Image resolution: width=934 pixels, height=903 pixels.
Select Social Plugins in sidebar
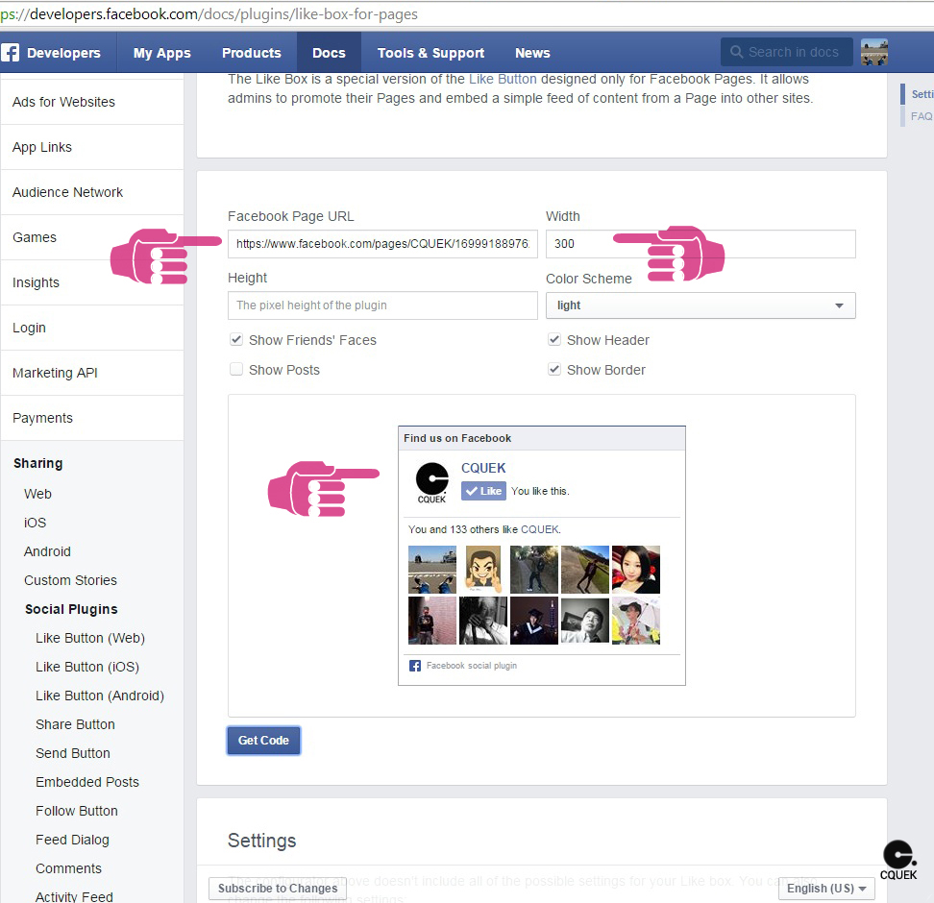tap(71, 609)
